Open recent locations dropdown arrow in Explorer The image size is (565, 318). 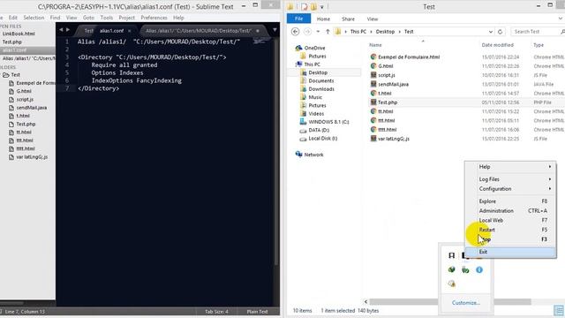click(318, 32)
